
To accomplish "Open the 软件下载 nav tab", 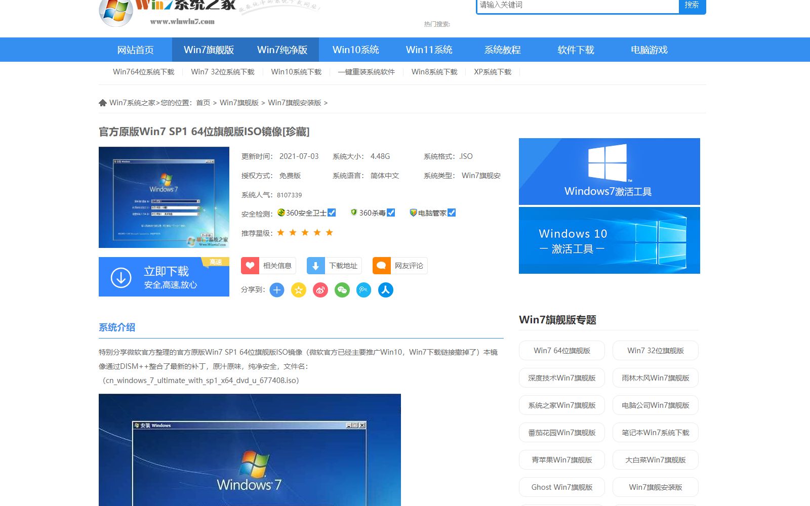I will pos(576,50).
